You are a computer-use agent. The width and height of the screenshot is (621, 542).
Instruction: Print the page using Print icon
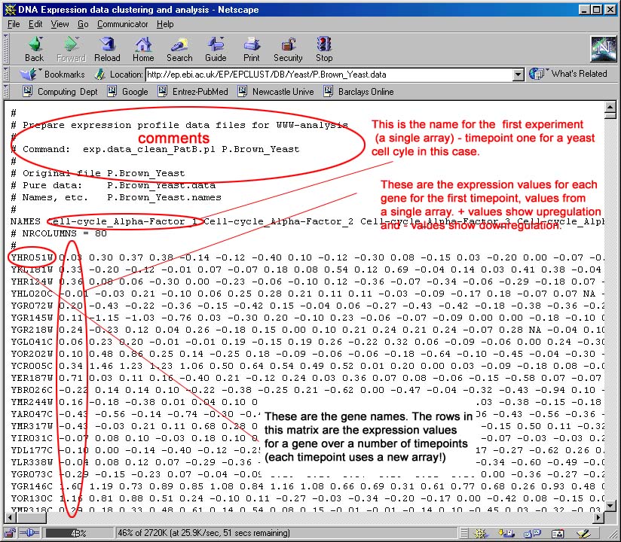point(252,47)
